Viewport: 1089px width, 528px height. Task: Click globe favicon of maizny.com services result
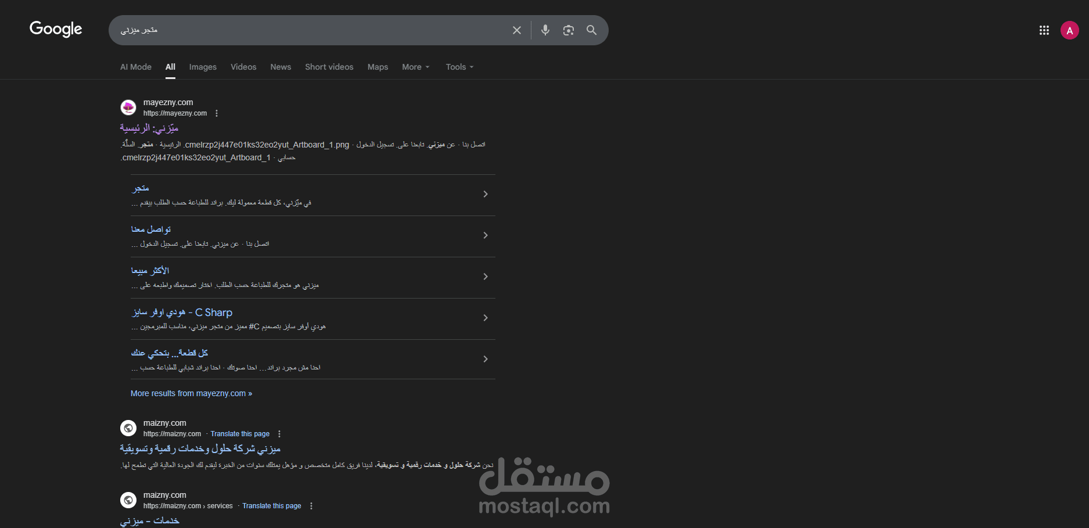[x=128, y=500]
